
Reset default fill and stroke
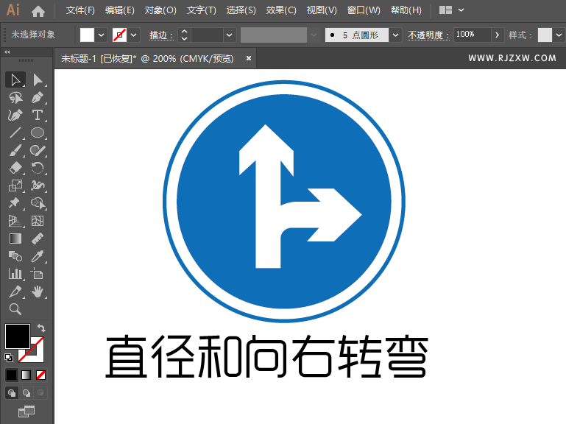point(9,358)
